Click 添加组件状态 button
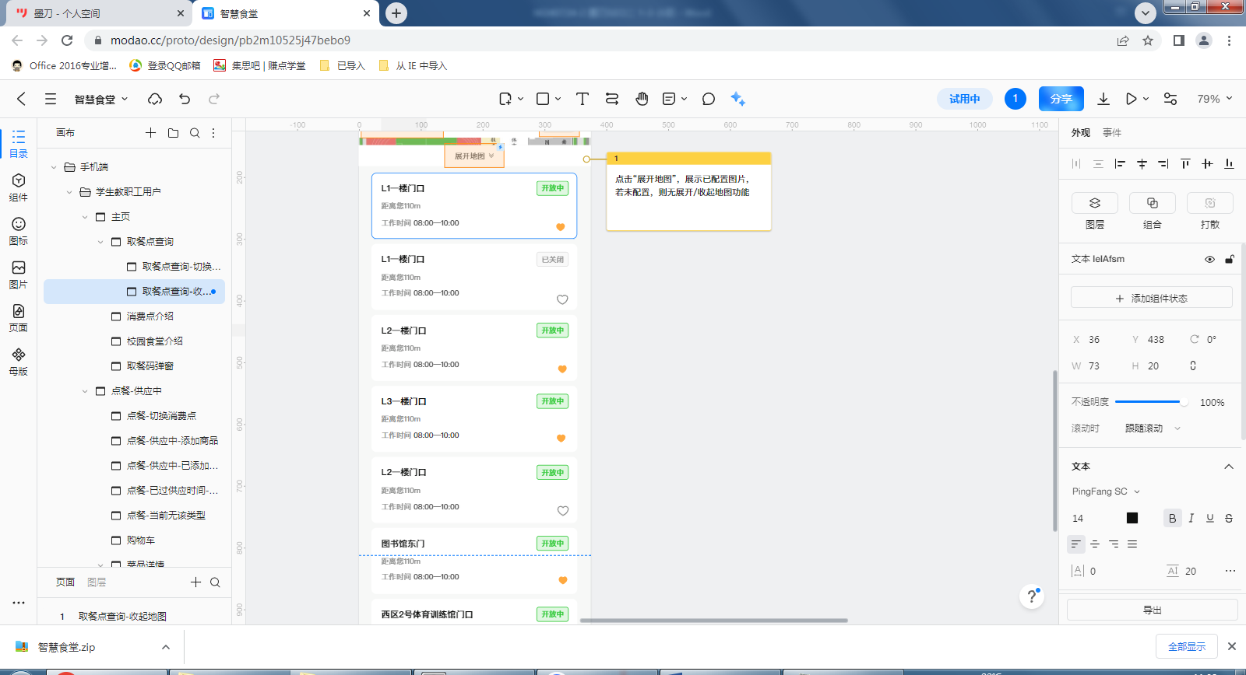 1152,299
